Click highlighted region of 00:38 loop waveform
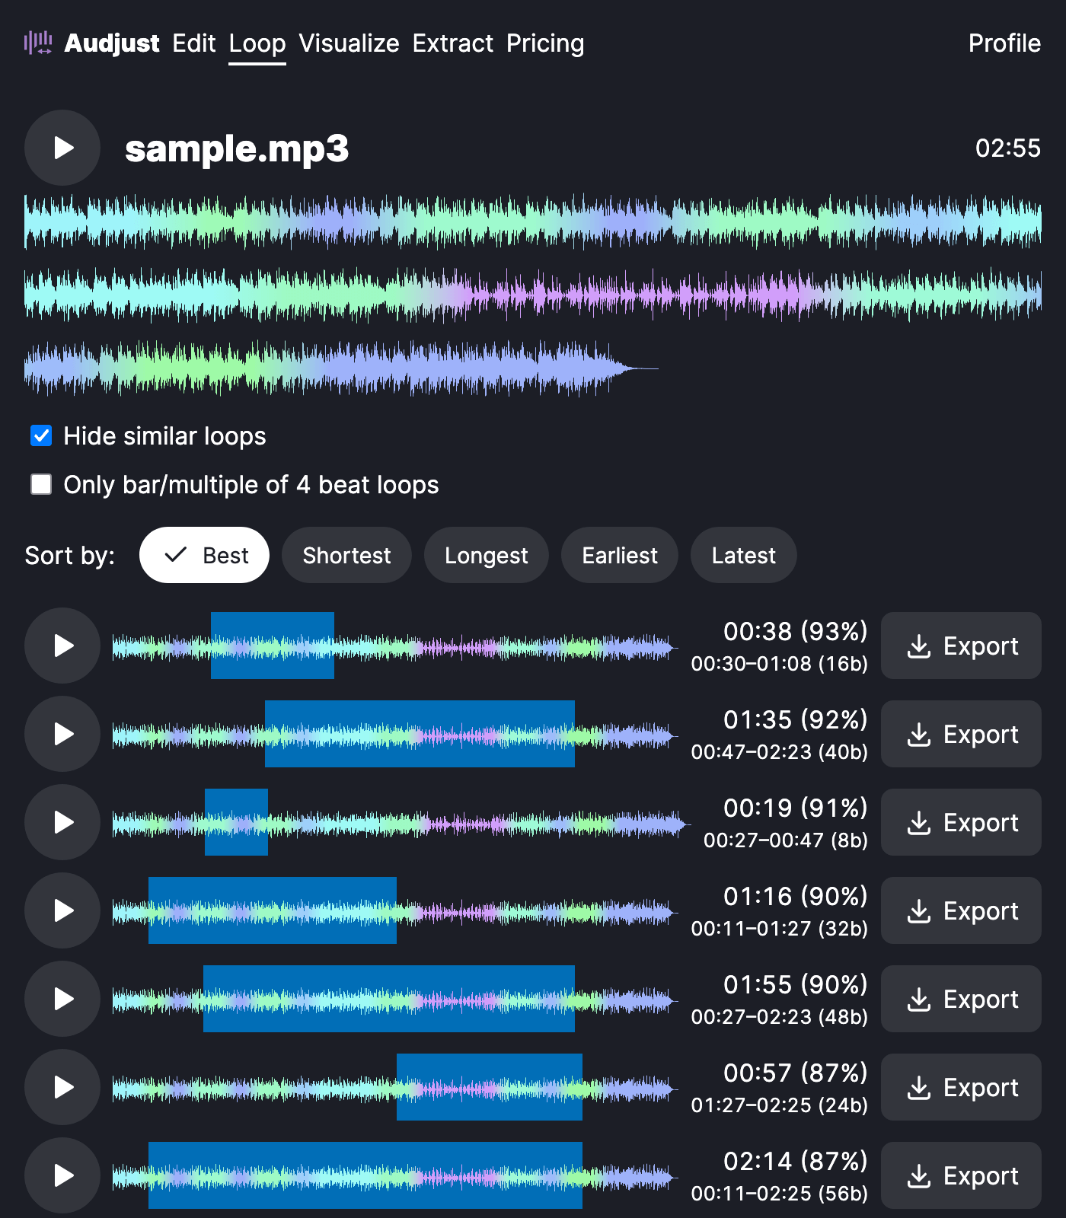1066x1218 pixels. (x=273, y=646)
